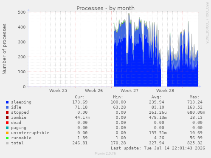Click the 'Week 28' axis label
The width and height of the screenshot is (211, 158).
[165, 91]
